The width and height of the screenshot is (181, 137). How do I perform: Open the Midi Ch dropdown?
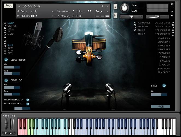pos(53,16)
